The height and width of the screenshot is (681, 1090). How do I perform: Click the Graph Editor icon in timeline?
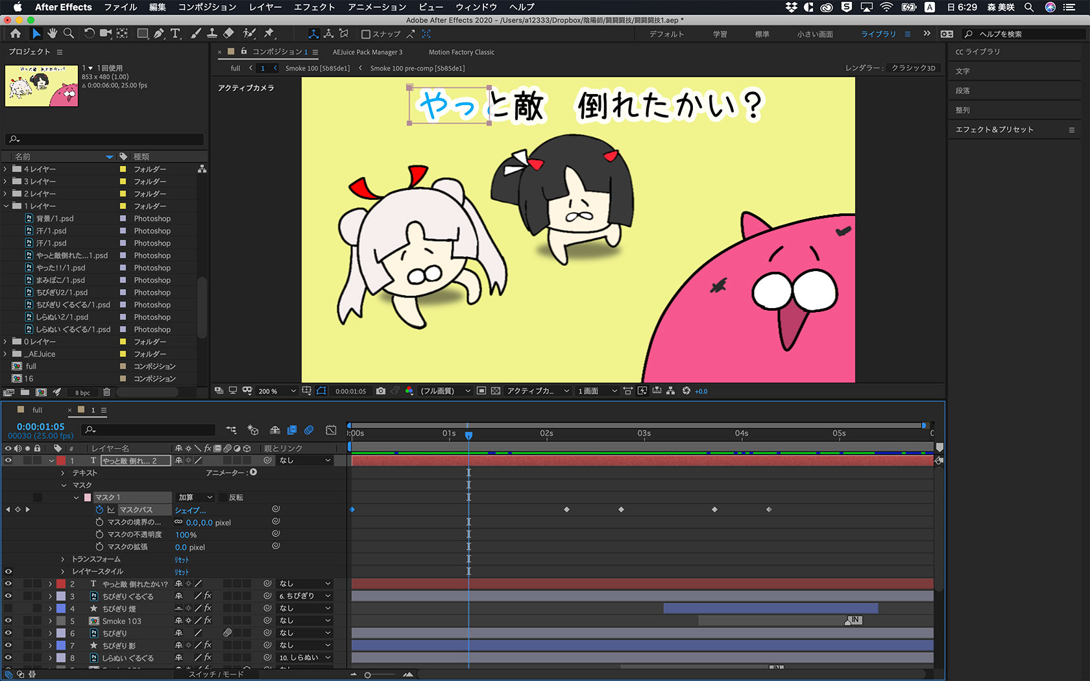331,430
